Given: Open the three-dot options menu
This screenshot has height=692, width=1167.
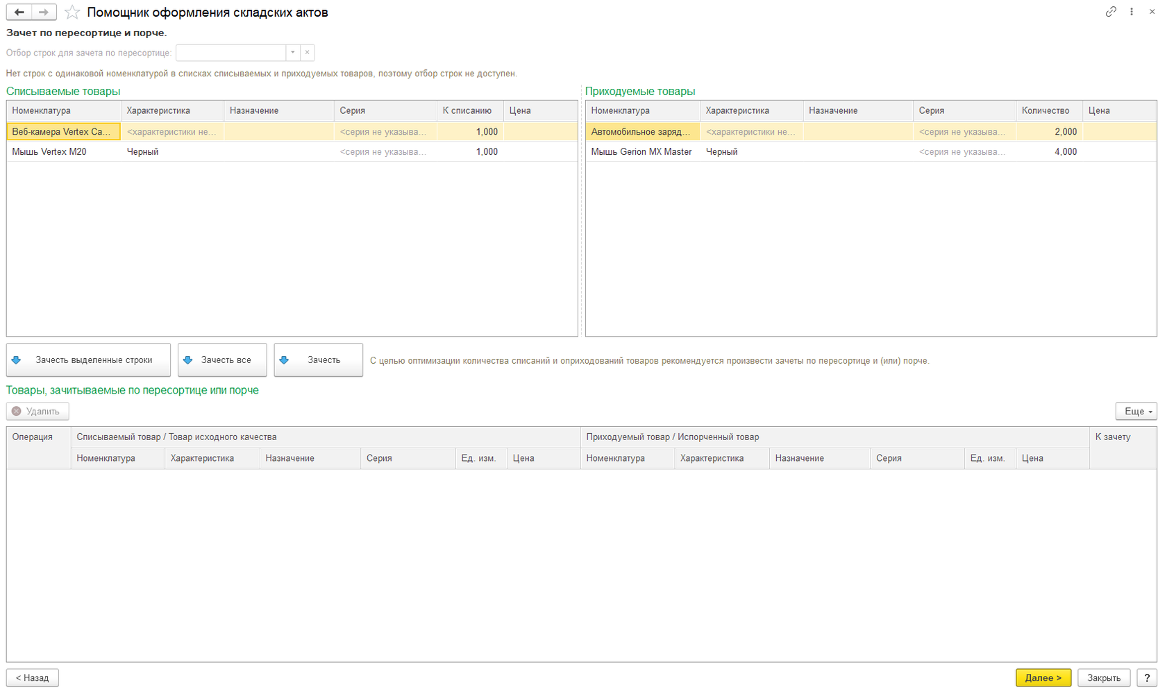Looking at the screenshot, I should tap(1132, 12).
